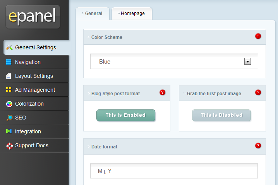The width and height of the screenshot is (278, 185).
Task: Click the Ad Management yellow squares icon
Action: coord(9,89)
